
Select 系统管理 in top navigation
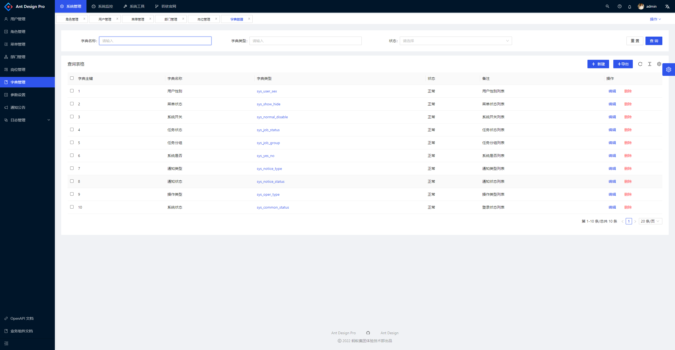tap(71, 6)
